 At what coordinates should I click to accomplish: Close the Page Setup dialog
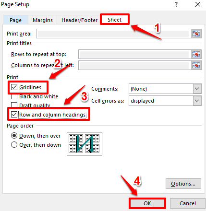198,4
